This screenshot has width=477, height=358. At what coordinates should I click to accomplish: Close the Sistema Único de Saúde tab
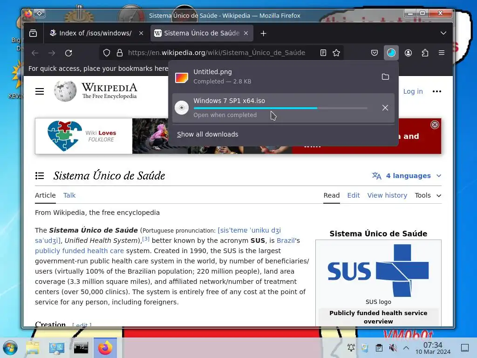coord(246,33)
